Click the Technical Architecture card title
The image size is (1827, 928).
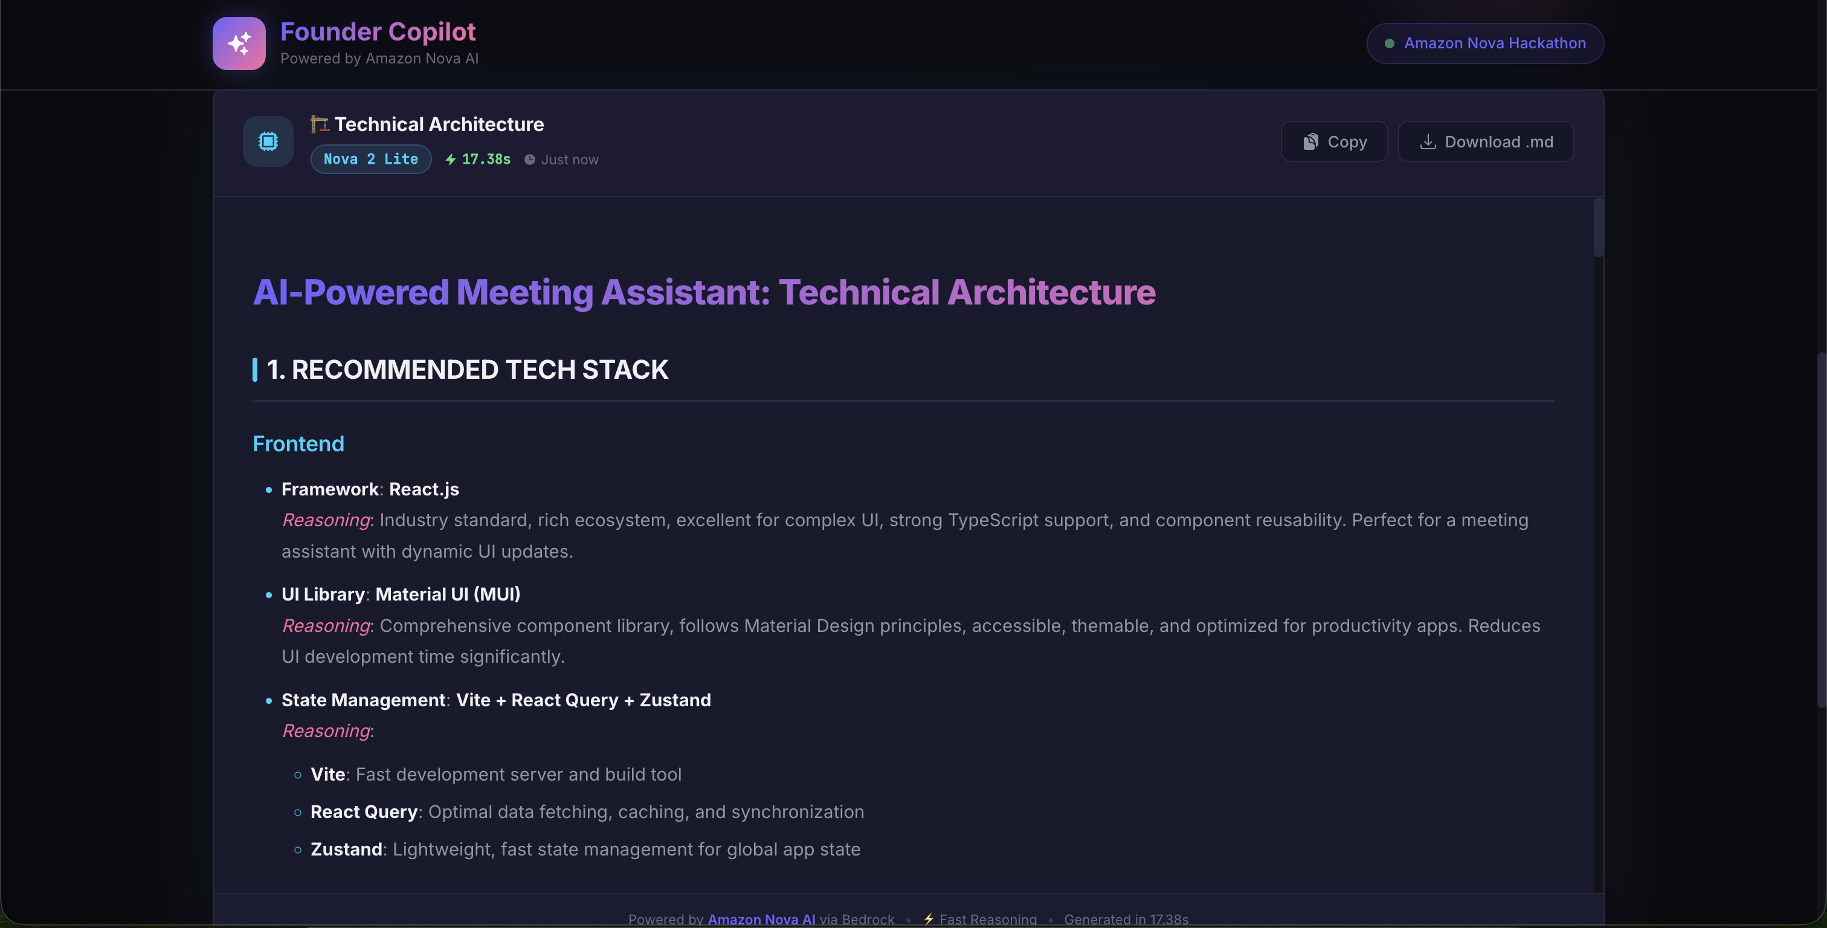pyautogui.click(x=439, y=124)
